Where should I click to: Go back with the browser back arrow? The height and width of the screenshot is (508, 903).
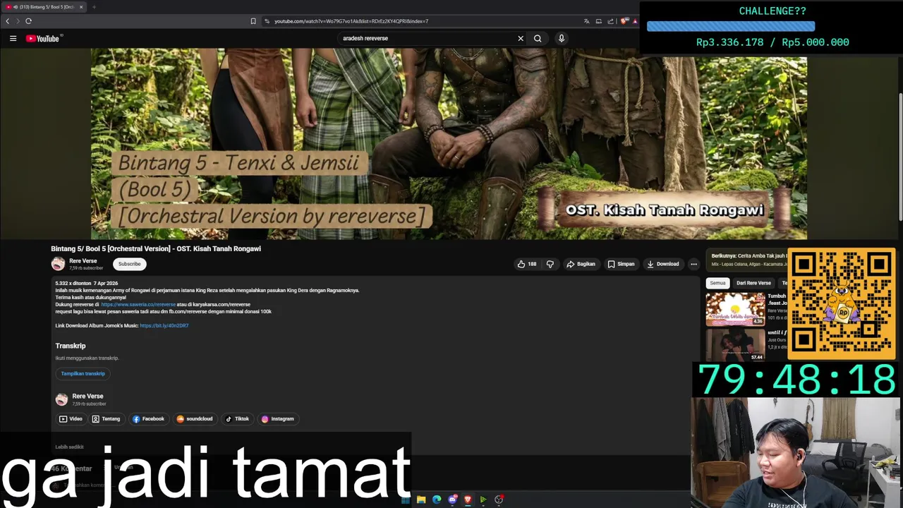point(8,21)
